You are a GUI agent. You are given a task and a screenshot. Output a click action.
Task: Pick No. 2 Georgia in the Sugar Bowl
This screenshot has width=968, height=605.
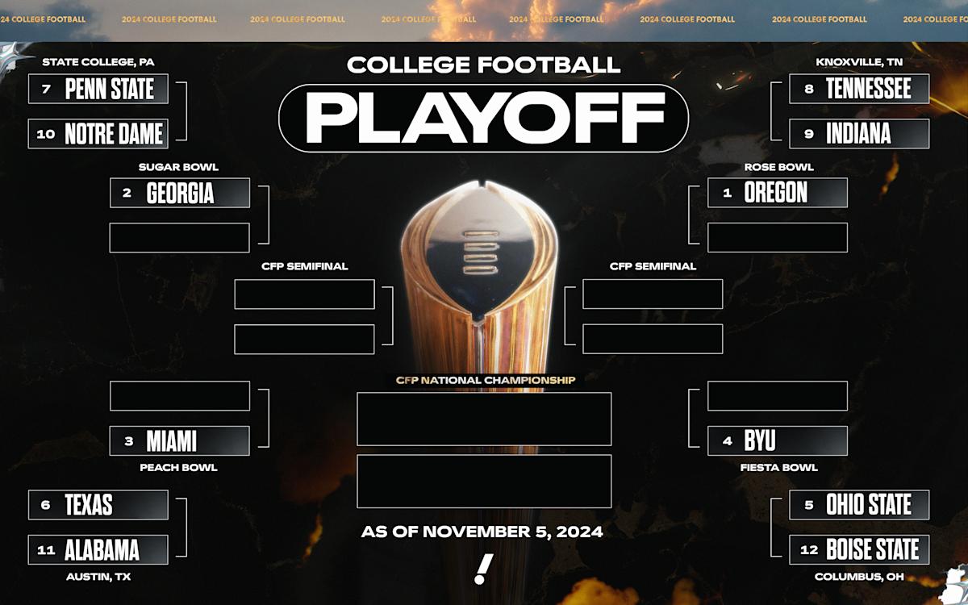180,194
